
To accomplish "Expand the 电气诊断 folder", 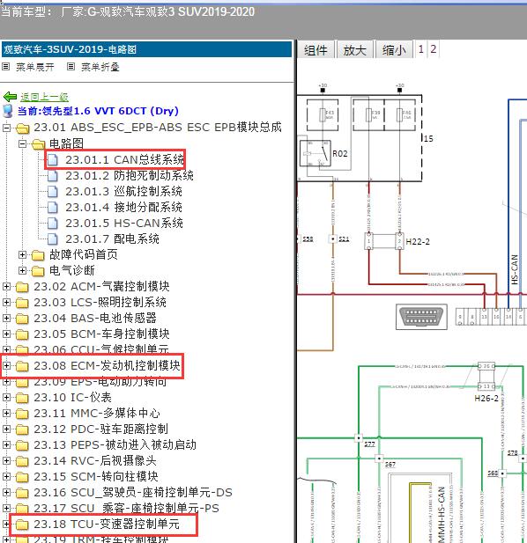I will [22, 270].
